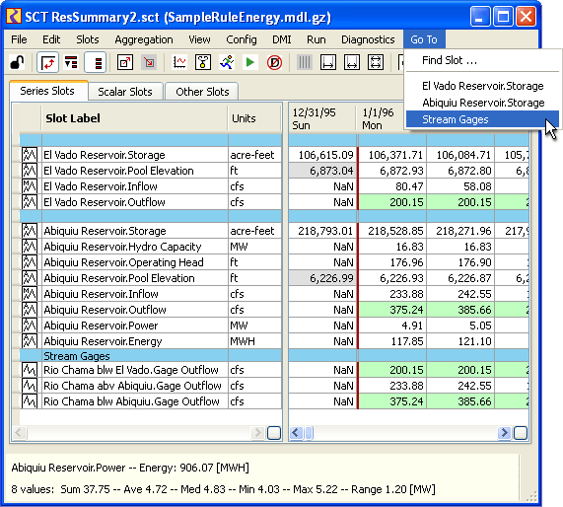Switch to Other Slots tab

pyautogui.click(x=202, y=92)
